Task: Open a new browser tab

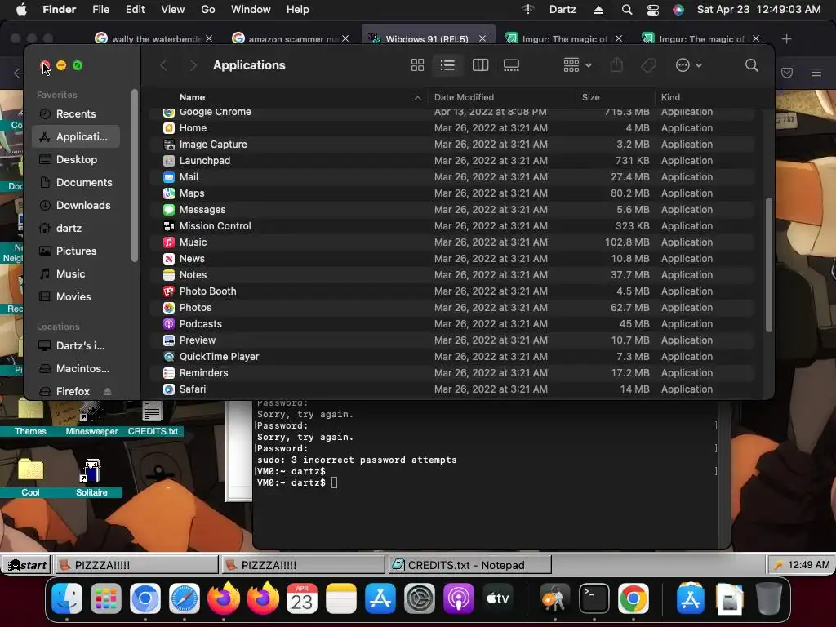Action: click(786, 39)
